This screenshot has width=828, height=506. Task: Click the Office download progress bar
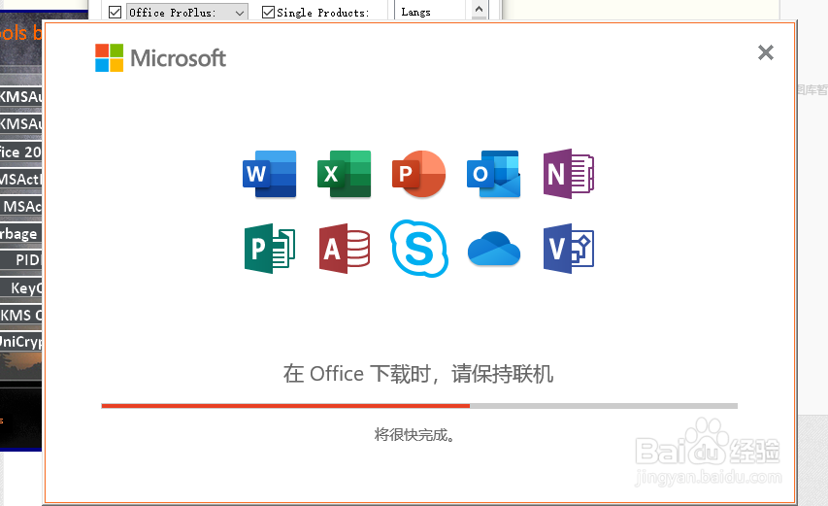pyautogui.click(x=419, y=406)
